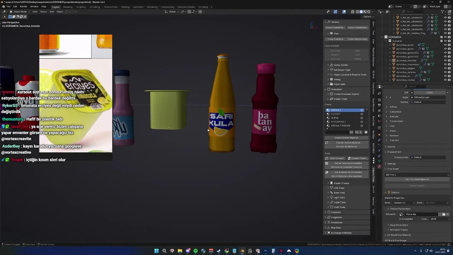Favorite the CUTOUT shader with its star

(362, 114)
